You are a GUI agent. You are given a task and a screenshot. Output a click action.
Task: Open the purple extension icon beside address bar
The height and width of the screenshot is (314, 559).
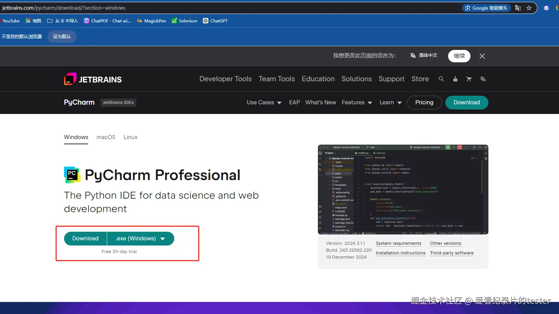(x=546, y=8)
